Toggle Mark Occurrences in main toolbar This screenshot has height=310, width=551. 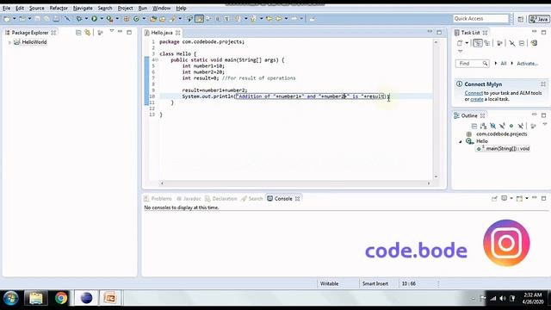point(199,19)
